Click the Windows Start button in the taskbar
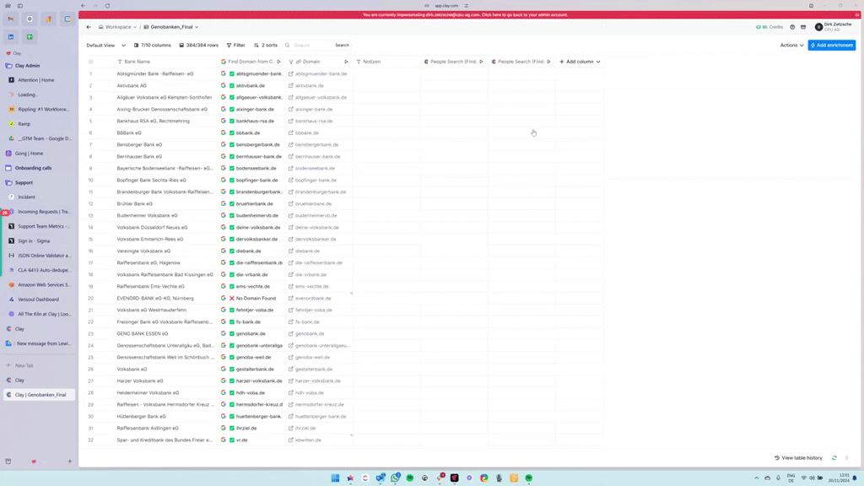 [x=335, y=478]
